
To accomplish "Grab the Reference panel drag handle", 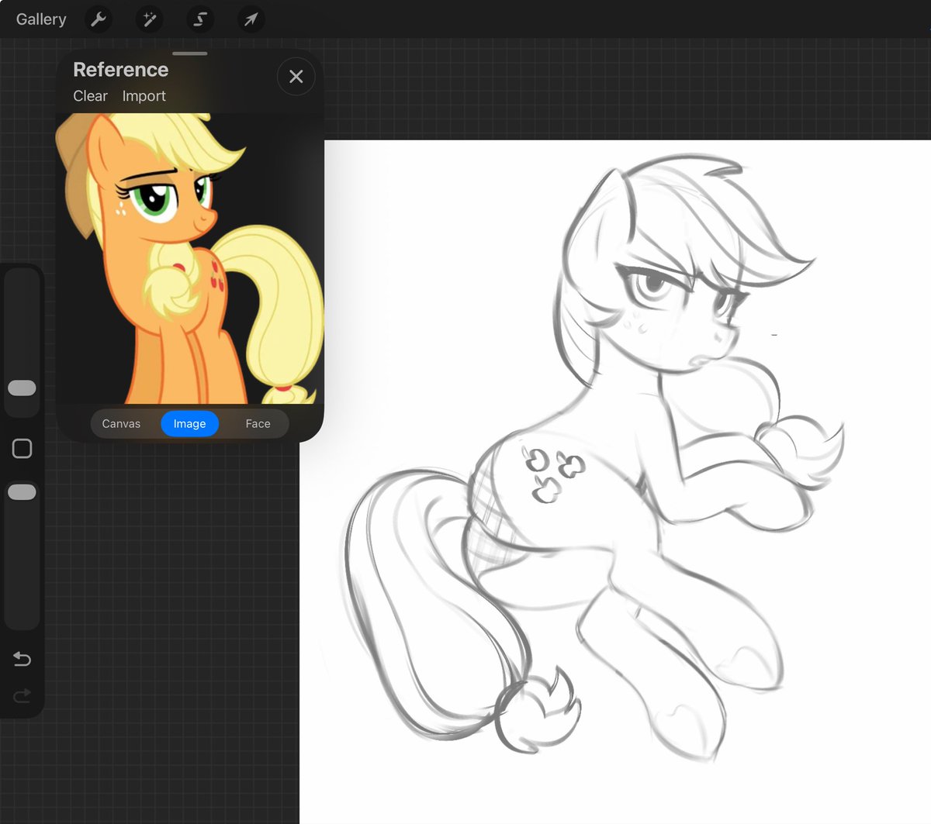I will coord(190,53).
